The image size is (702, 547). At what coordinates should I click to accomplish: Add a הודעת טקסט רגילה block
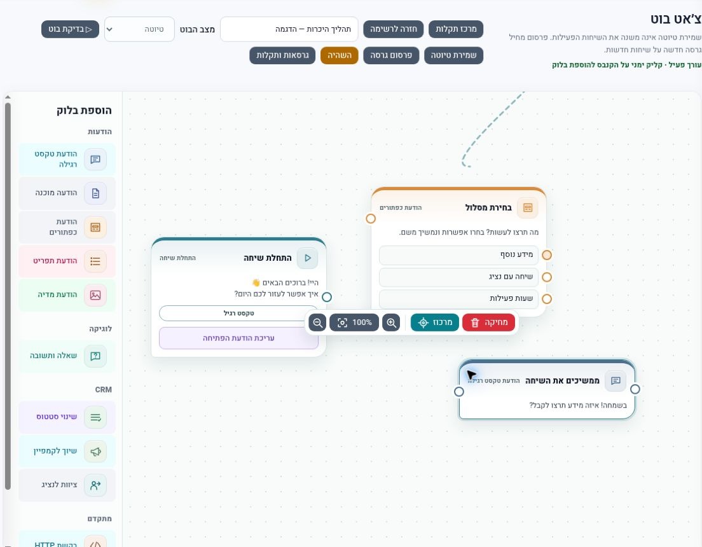(x=67, y=159)
